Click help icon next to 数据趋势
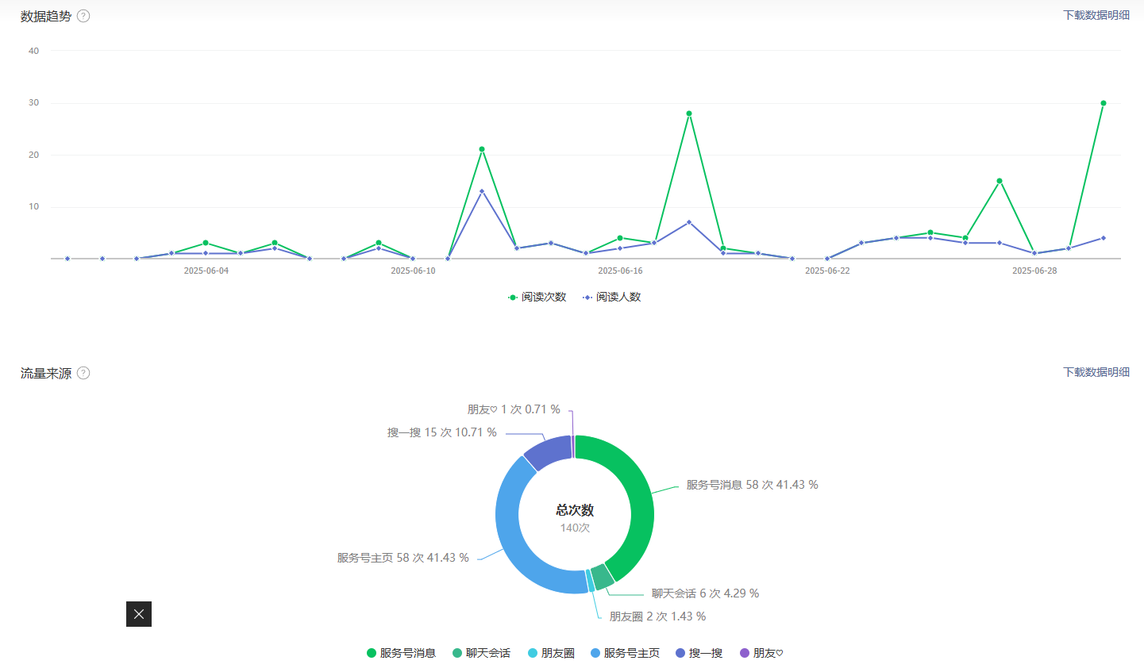 83,16
